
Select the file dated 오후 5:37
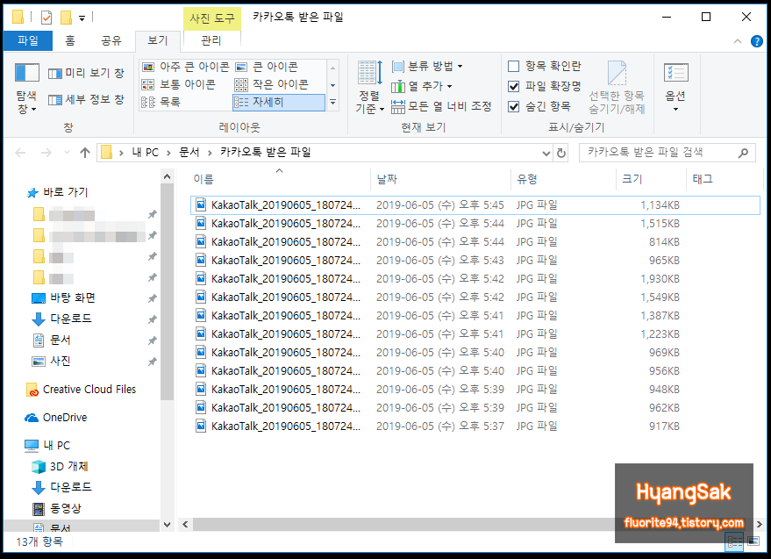coord(475,426)
